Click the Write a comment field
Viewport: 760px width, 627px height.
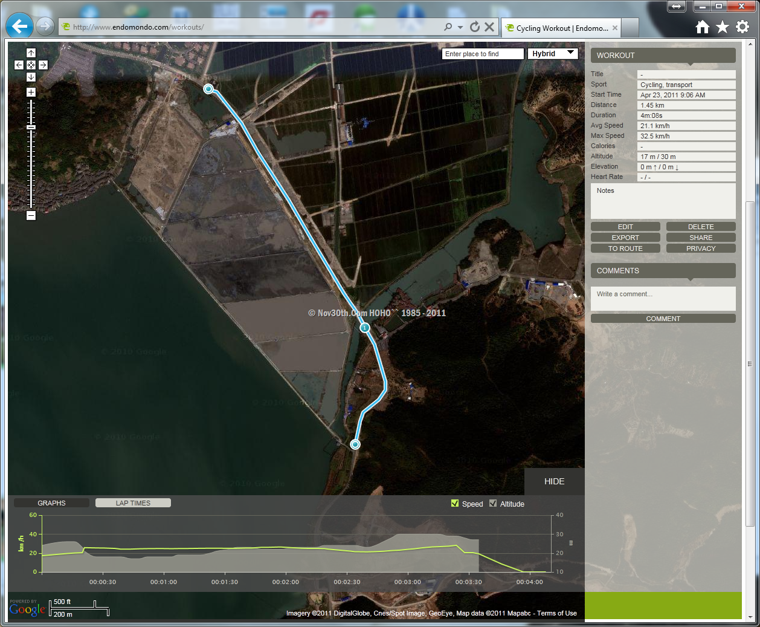[663, 298]
